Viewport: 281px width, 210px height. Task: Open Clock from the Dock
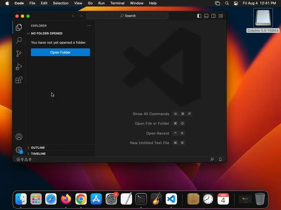tap(208, 199)
